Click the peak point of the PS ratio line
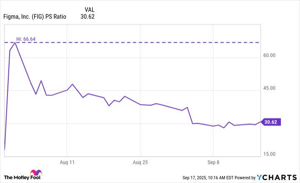 point(15,42)
